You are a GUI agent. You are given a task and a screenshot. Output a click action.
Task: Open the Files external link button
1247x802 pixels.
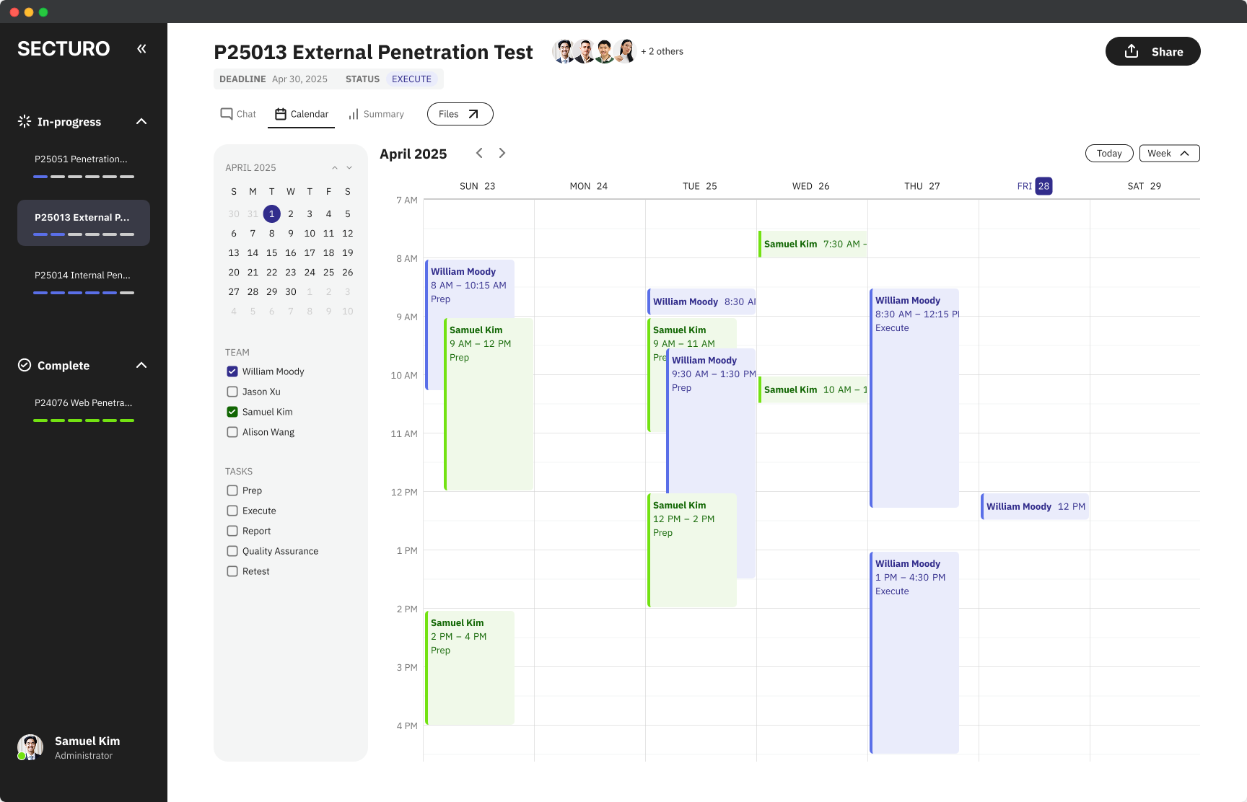click(x=460, y=114)
